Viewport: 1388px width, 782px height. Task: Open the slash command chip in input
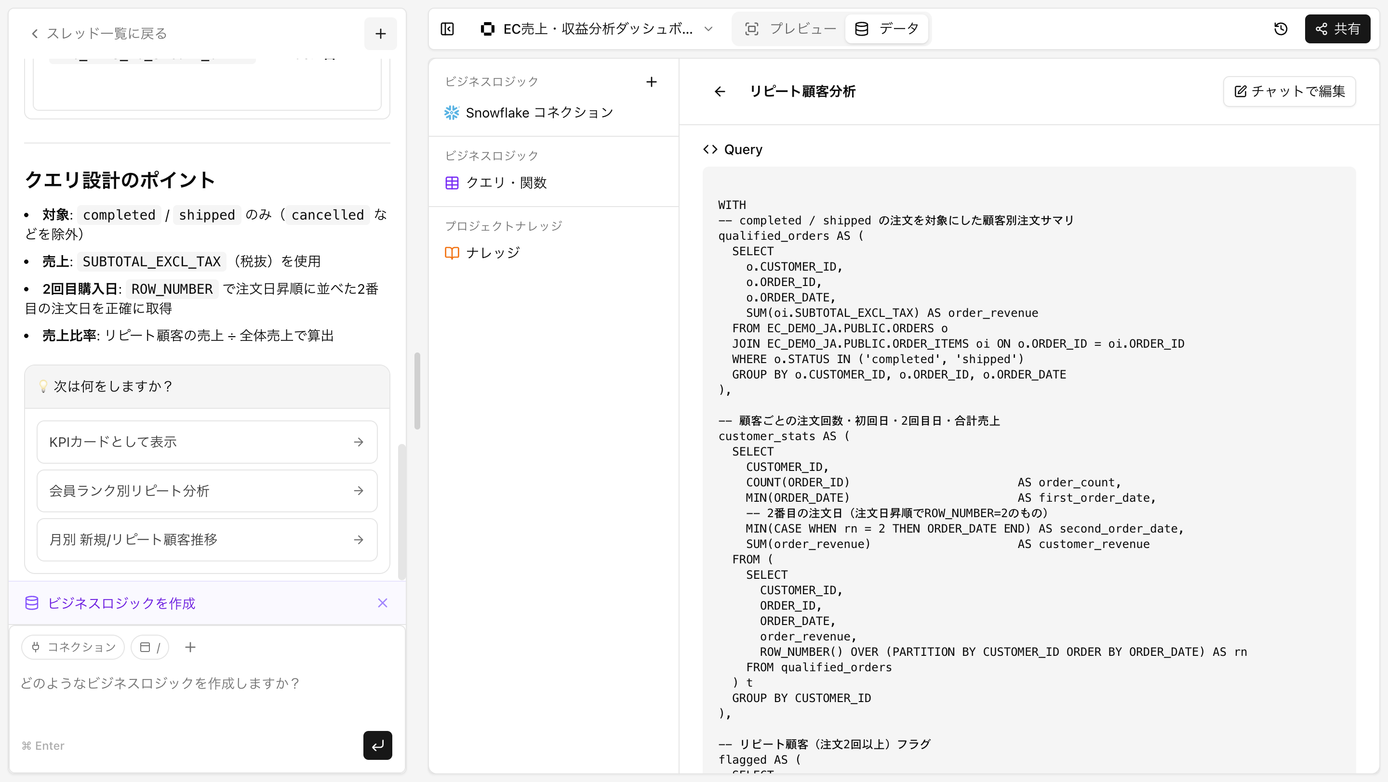coord(150,647)
